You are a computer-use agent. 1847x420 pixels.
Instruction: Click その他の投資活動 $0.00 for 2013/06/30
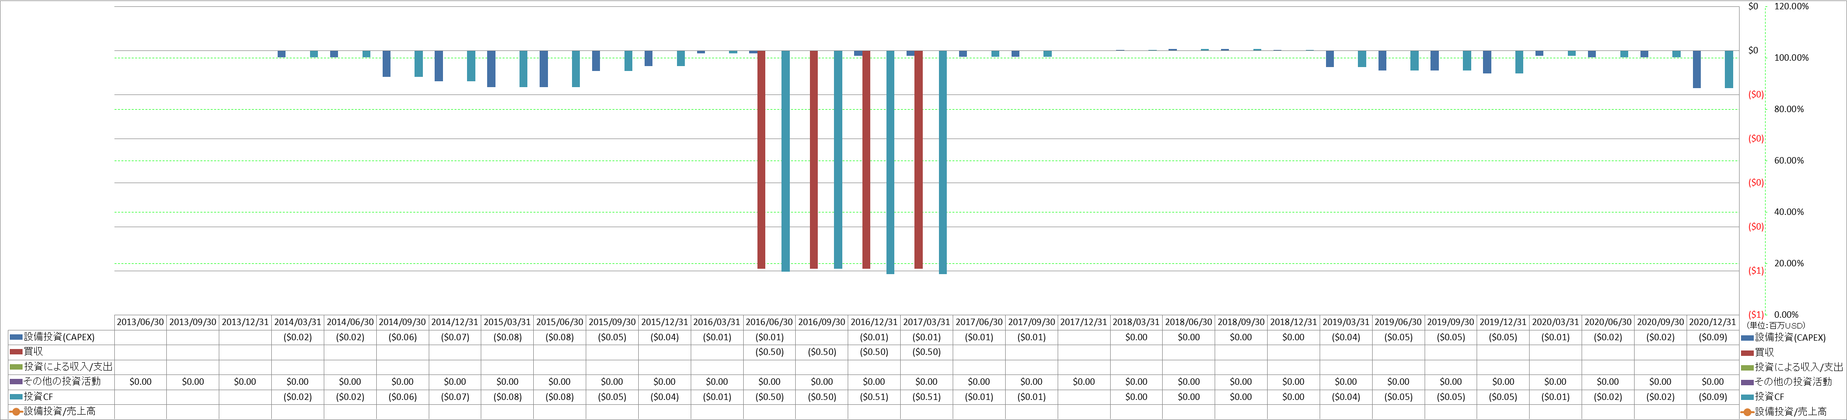click(x=140, y=381)
